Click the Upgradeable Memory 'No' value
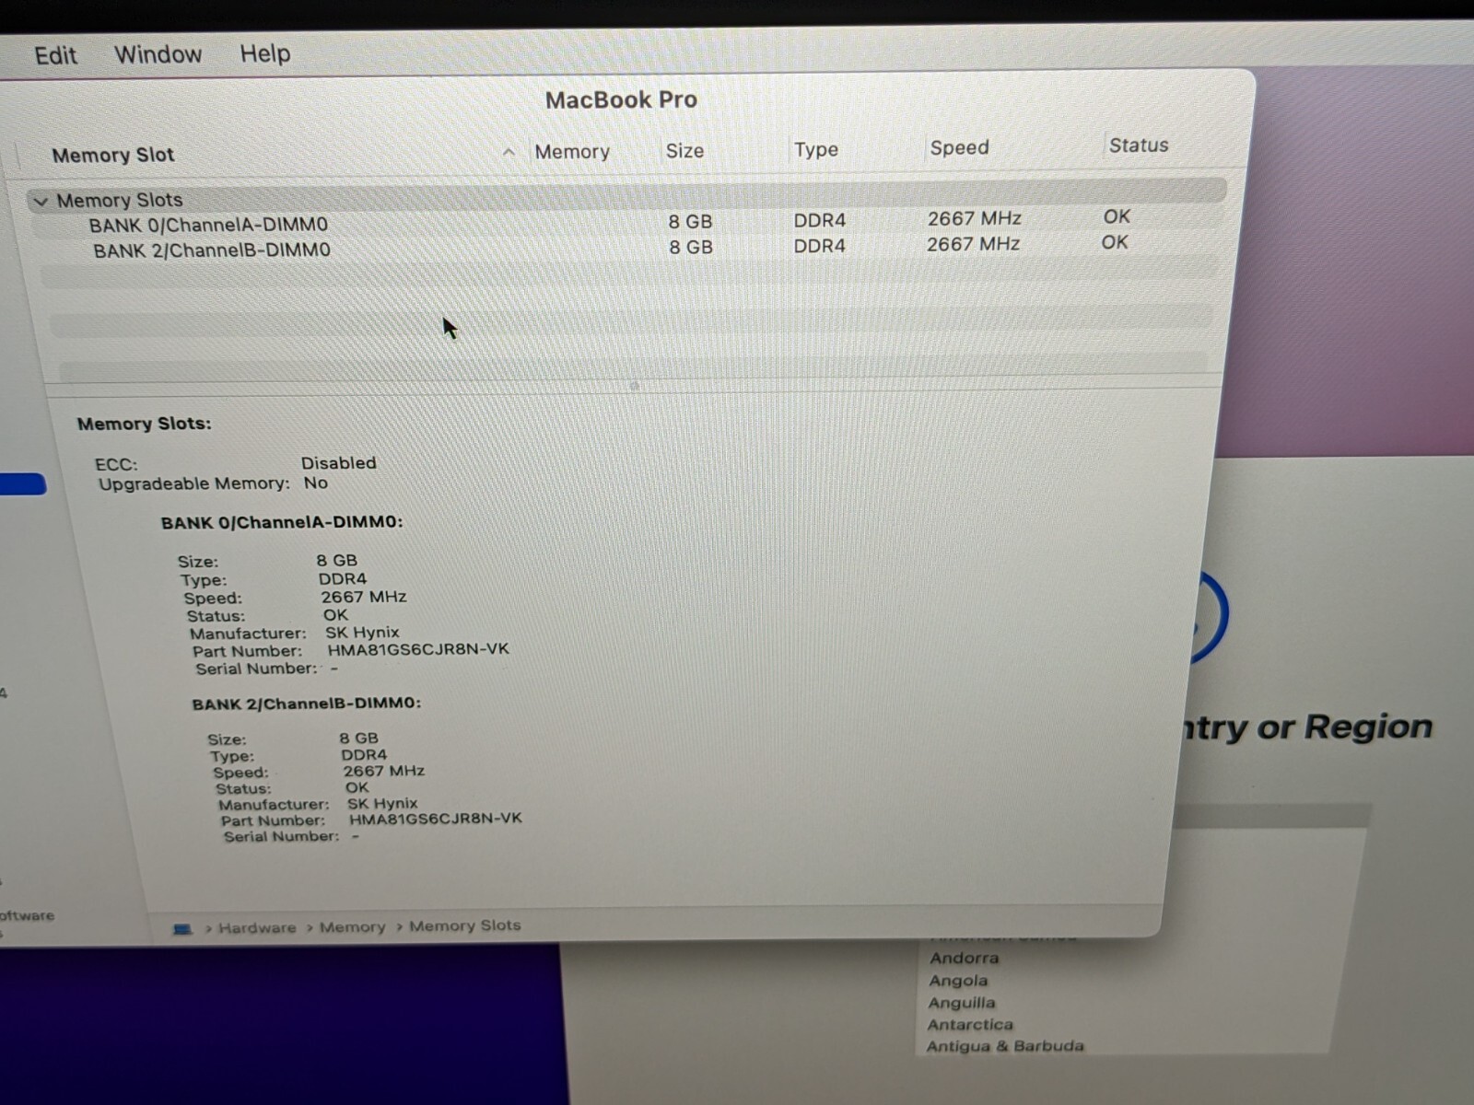This screenshot has width=1474, height=1105. [316, 483]
